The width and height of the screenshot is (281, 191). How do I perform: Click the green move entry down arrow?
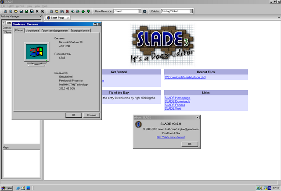point(88,11)
